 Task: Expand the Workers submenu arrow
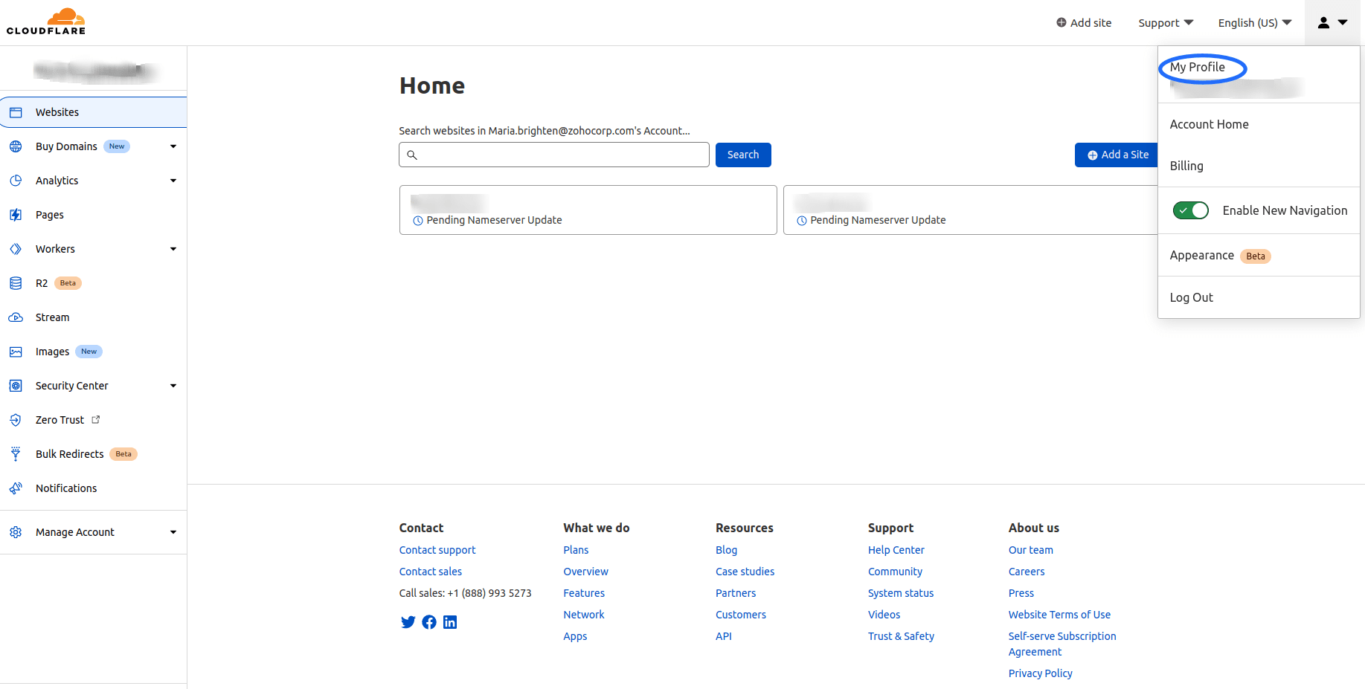click(173, 249)
